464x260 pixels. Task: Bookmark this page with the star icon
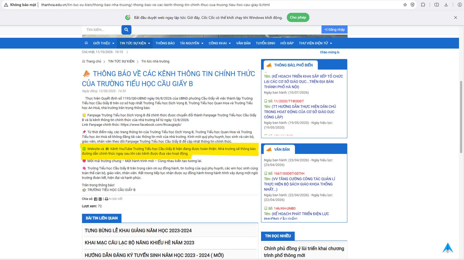405,5
